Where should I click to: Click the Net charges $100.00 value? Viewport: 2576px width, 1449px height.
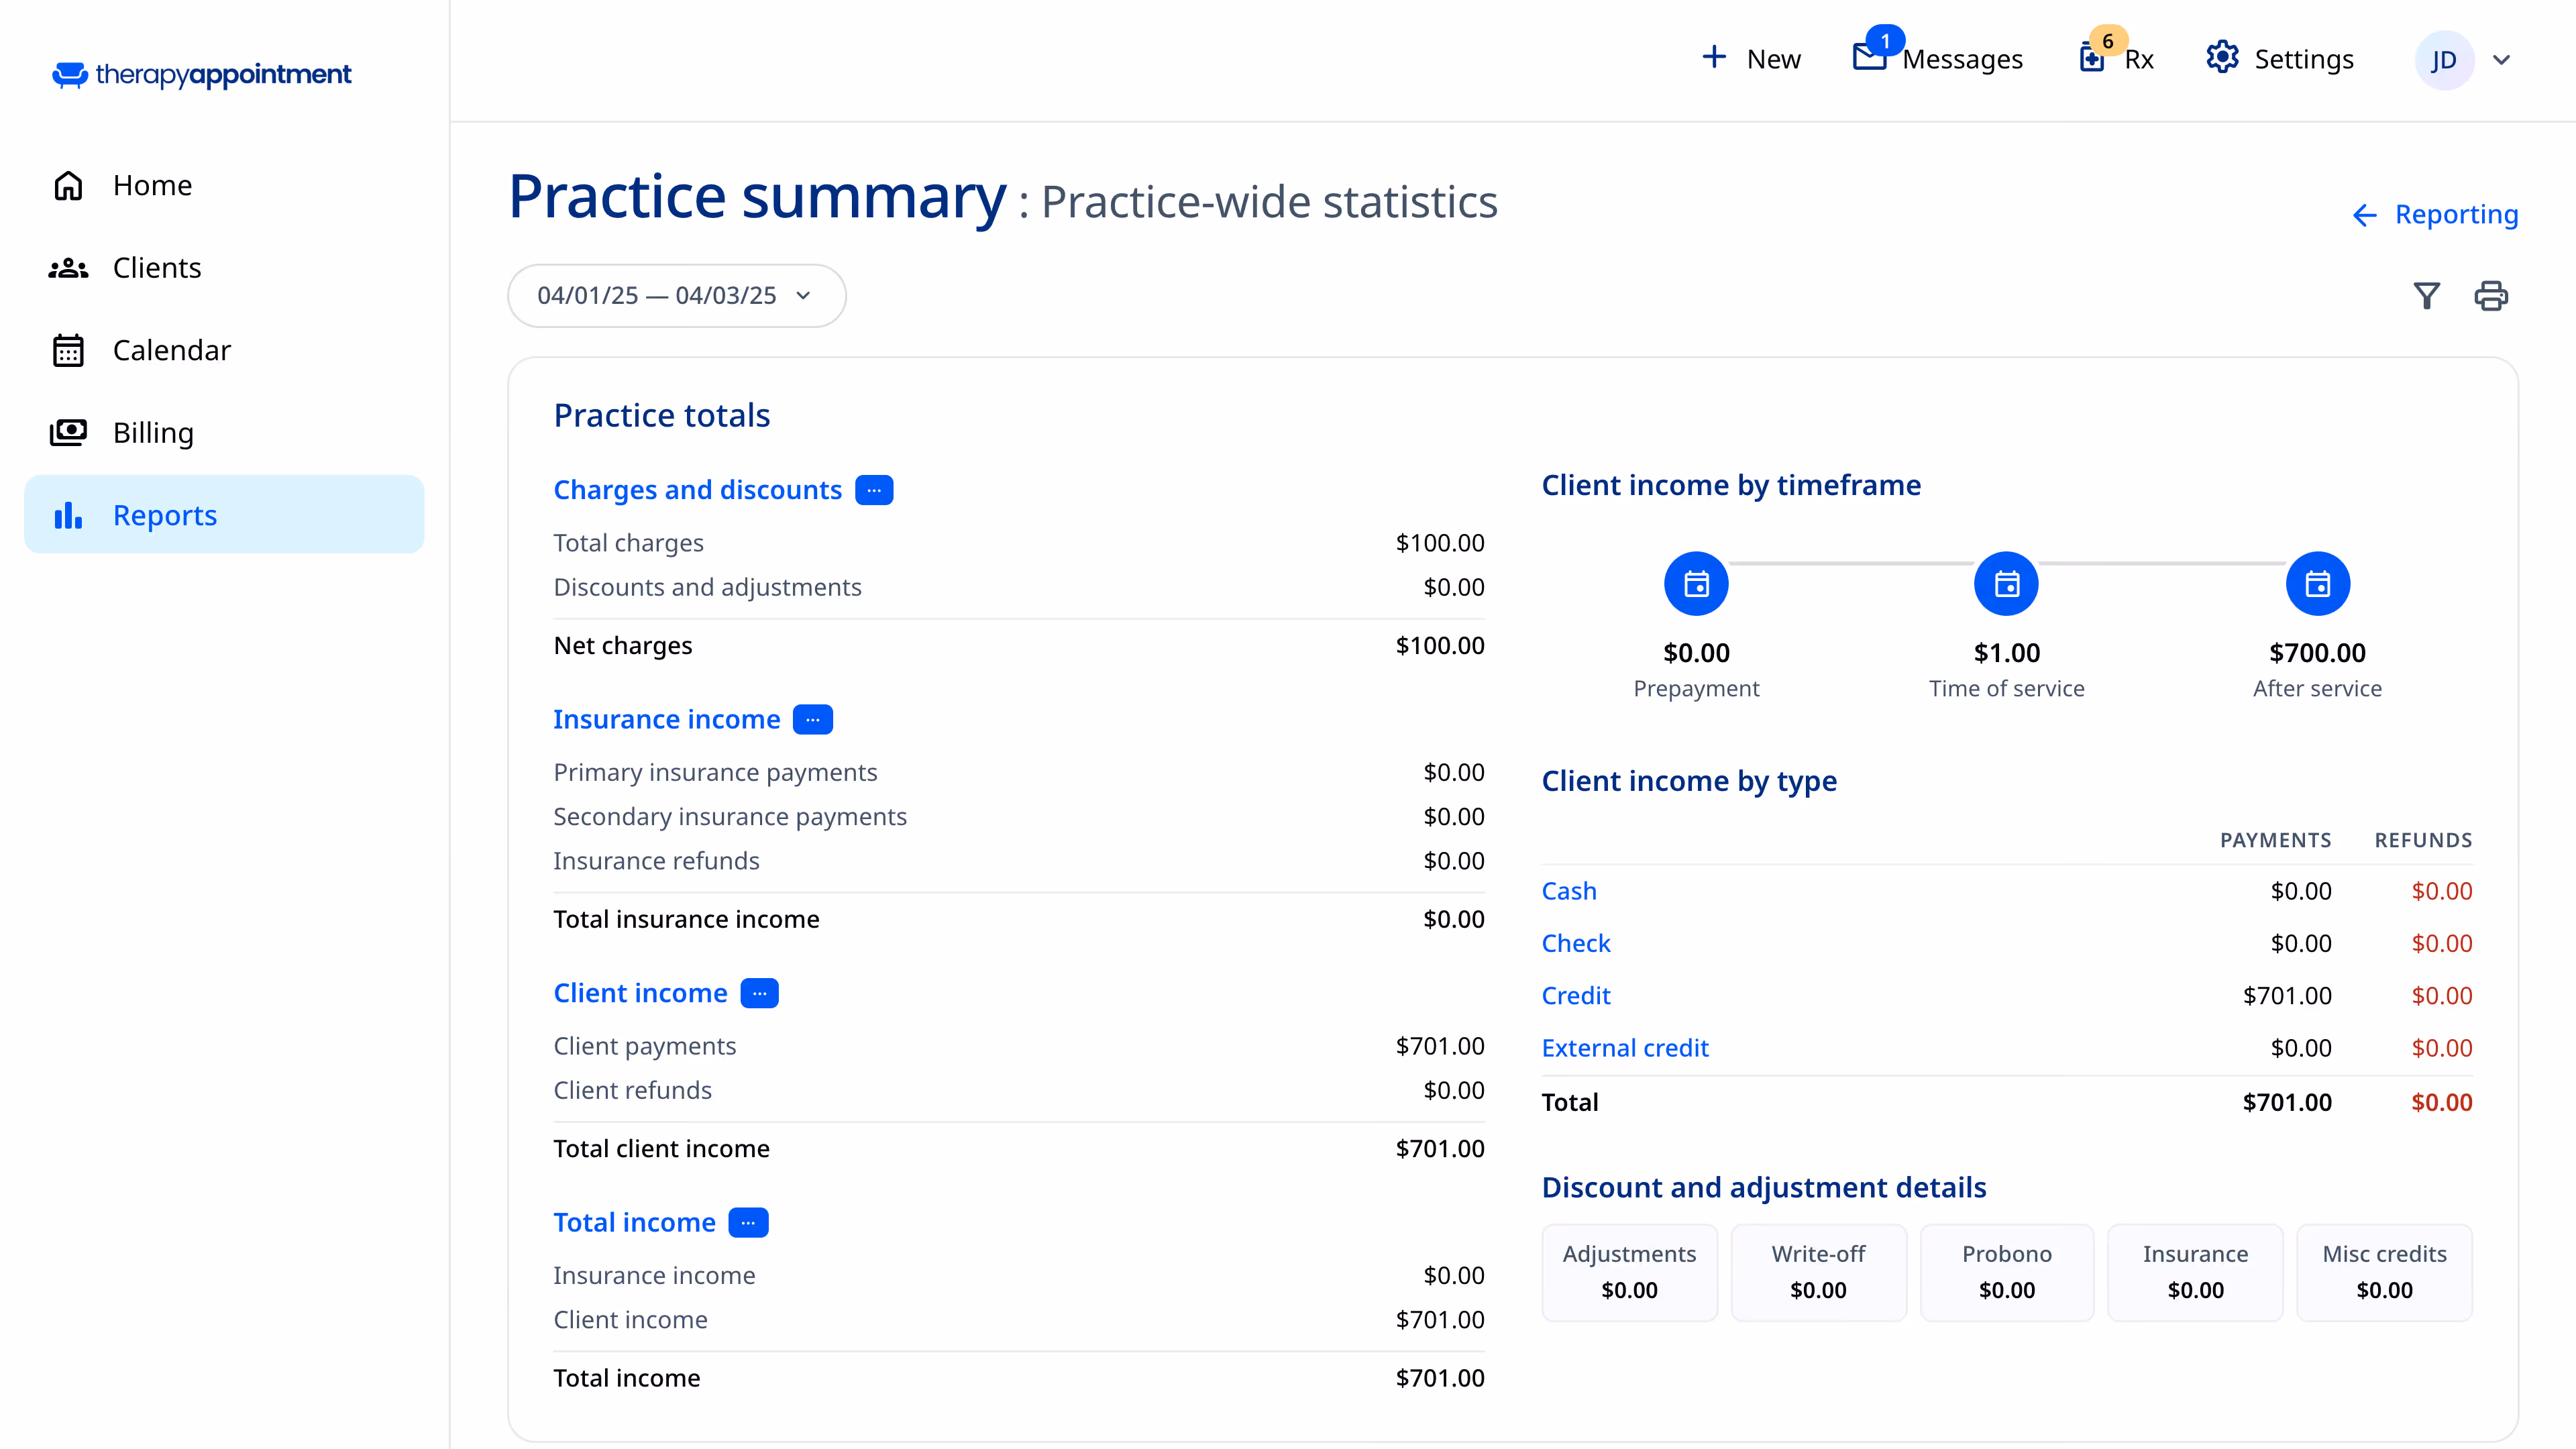click(1440, 646)
